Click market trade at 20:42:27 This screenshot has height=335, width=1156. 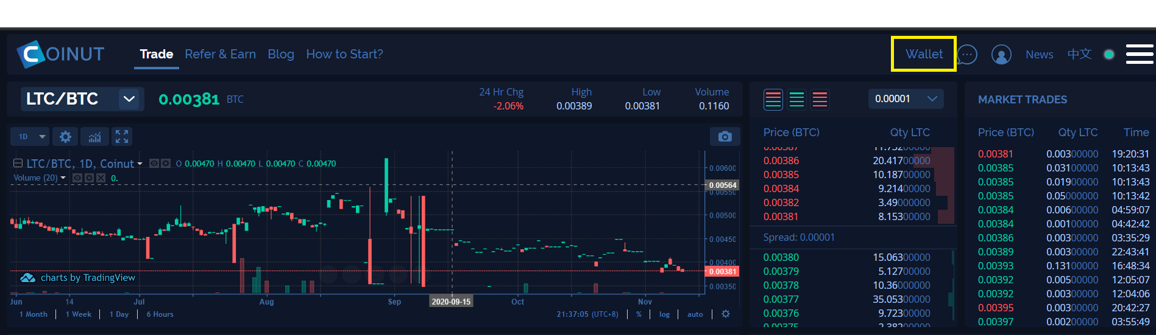pyautogui.click(x=1063, y=308)
